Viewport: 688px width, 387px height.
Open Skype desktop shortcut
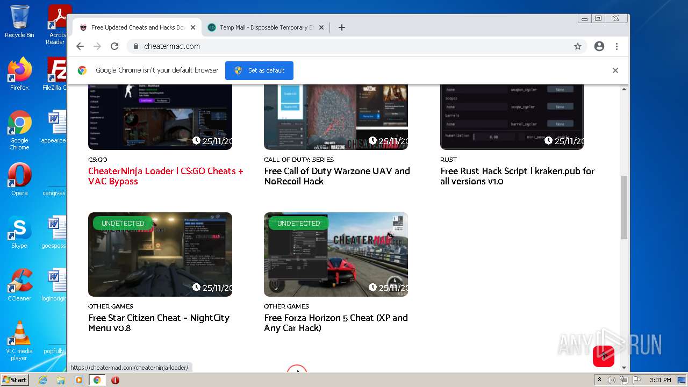[x=19, y=232]
